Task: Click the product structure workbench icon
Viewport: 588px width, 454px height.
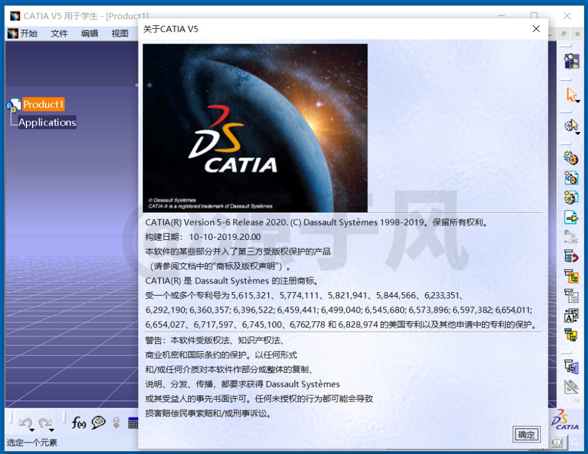Action: [x=571, y=61]
